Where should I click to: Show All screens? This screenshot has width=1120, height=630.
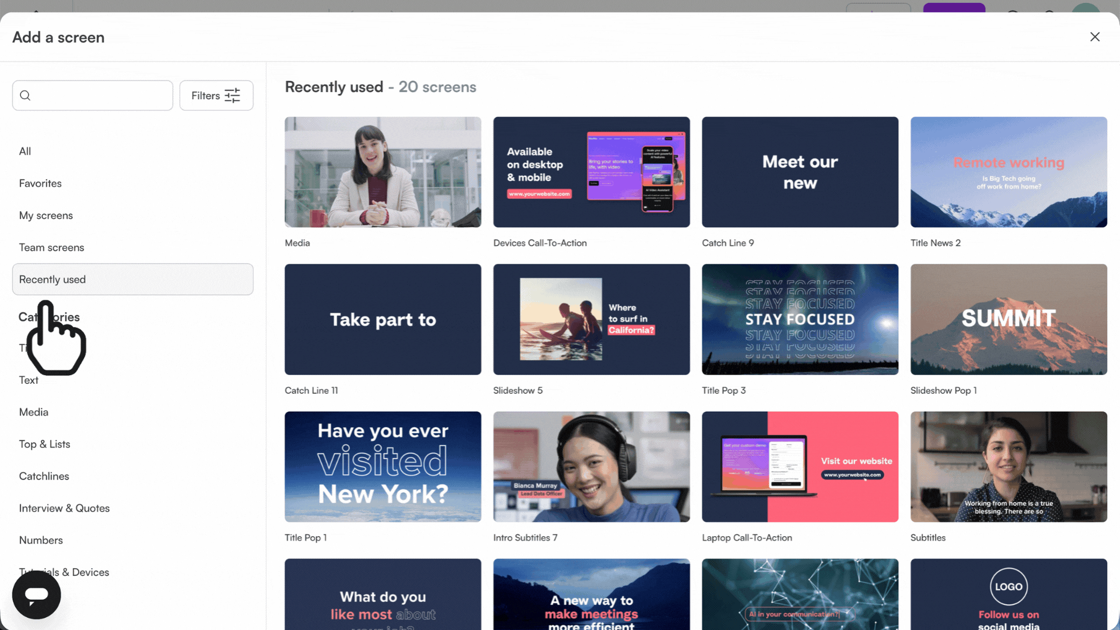pos(25,151)
